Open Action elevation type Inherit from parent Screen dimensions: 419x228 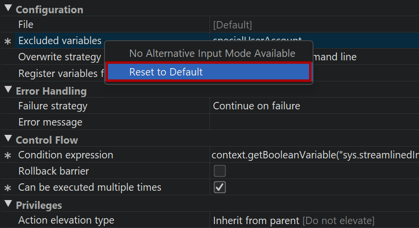click(314, 221)
